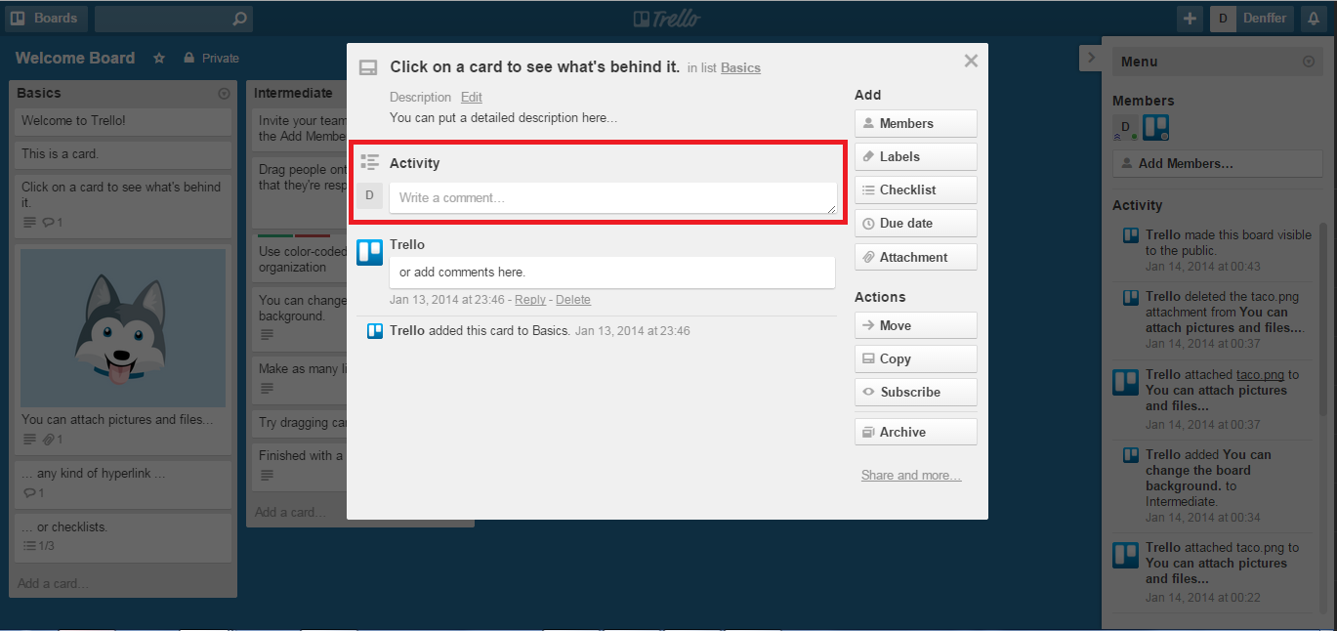
Task: Click the D member avatar in sidebar
Action: pyautogui.click(x=1125, y=127)
